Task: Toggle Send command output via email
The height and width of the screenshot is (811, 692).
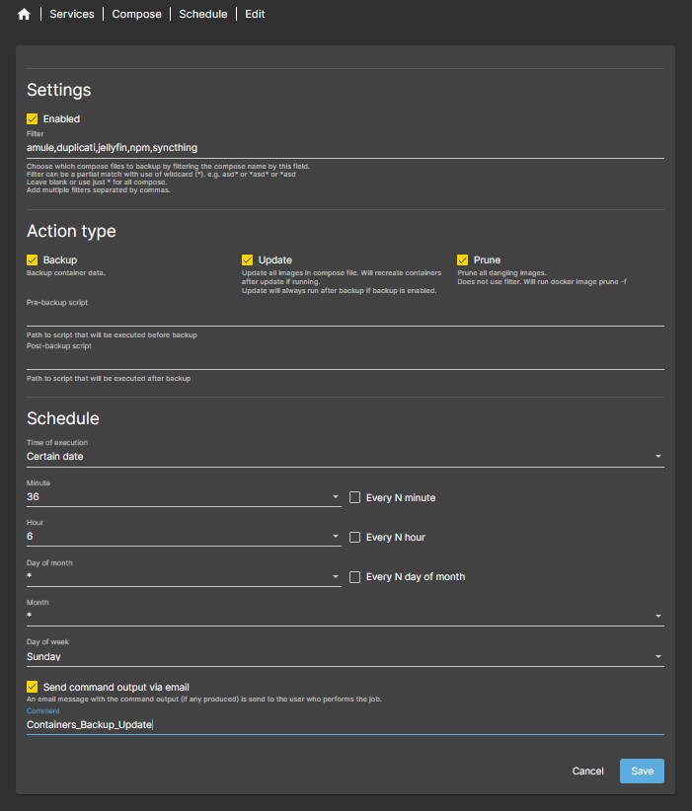Action: (x=33, y=687)
